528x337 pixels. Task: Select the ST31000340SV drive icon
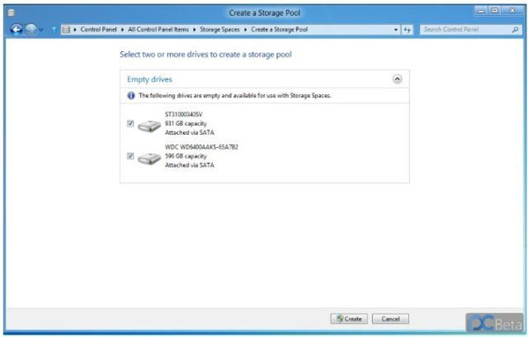click(x=150, y=126)
